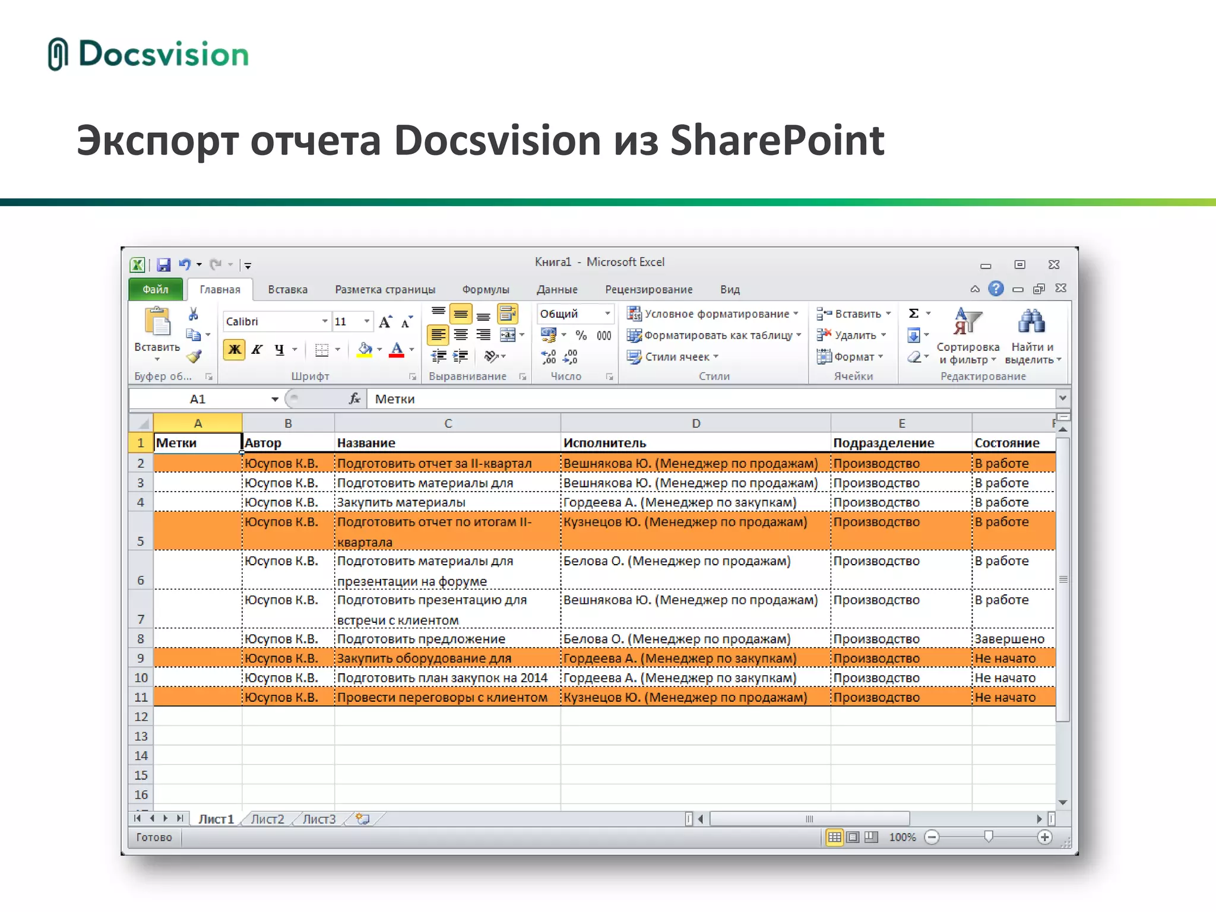Click the cell borders icon
Viewport: 1216px width, 912px height.
321,350
